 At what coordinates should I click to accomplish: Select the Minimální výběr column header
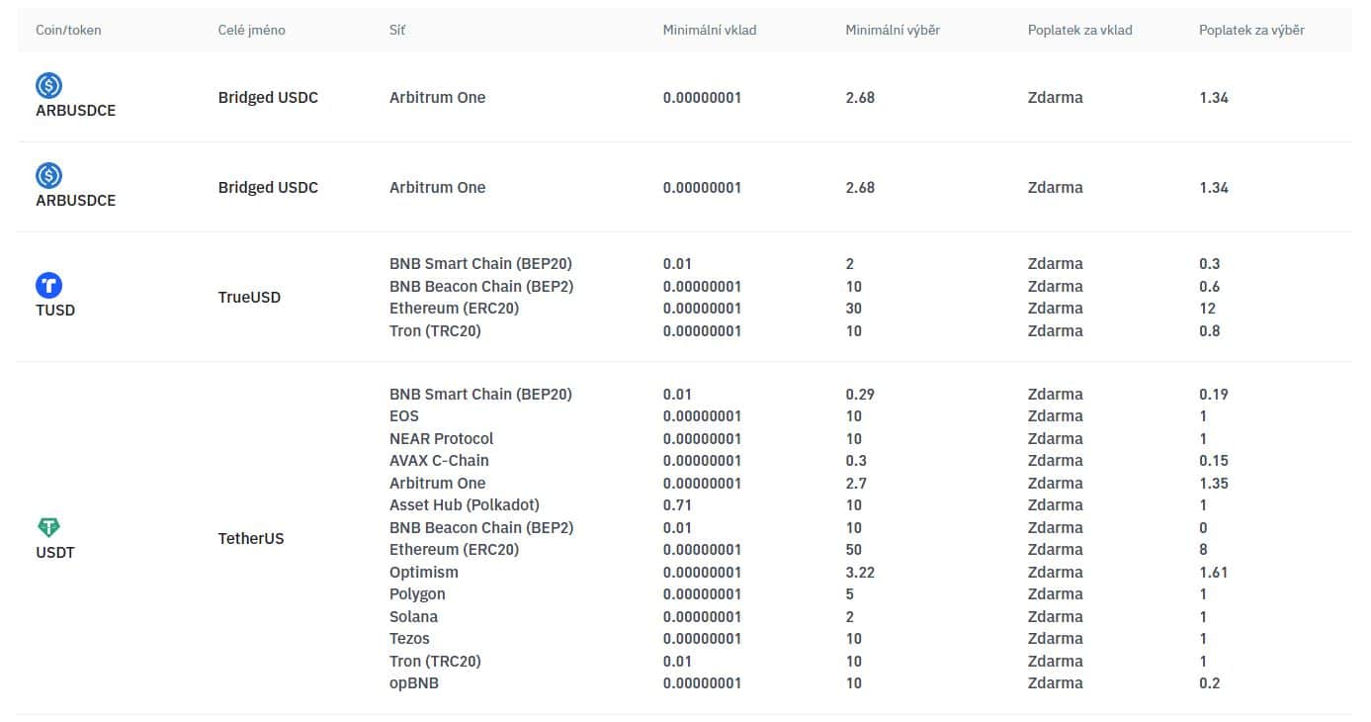(893, 30)
